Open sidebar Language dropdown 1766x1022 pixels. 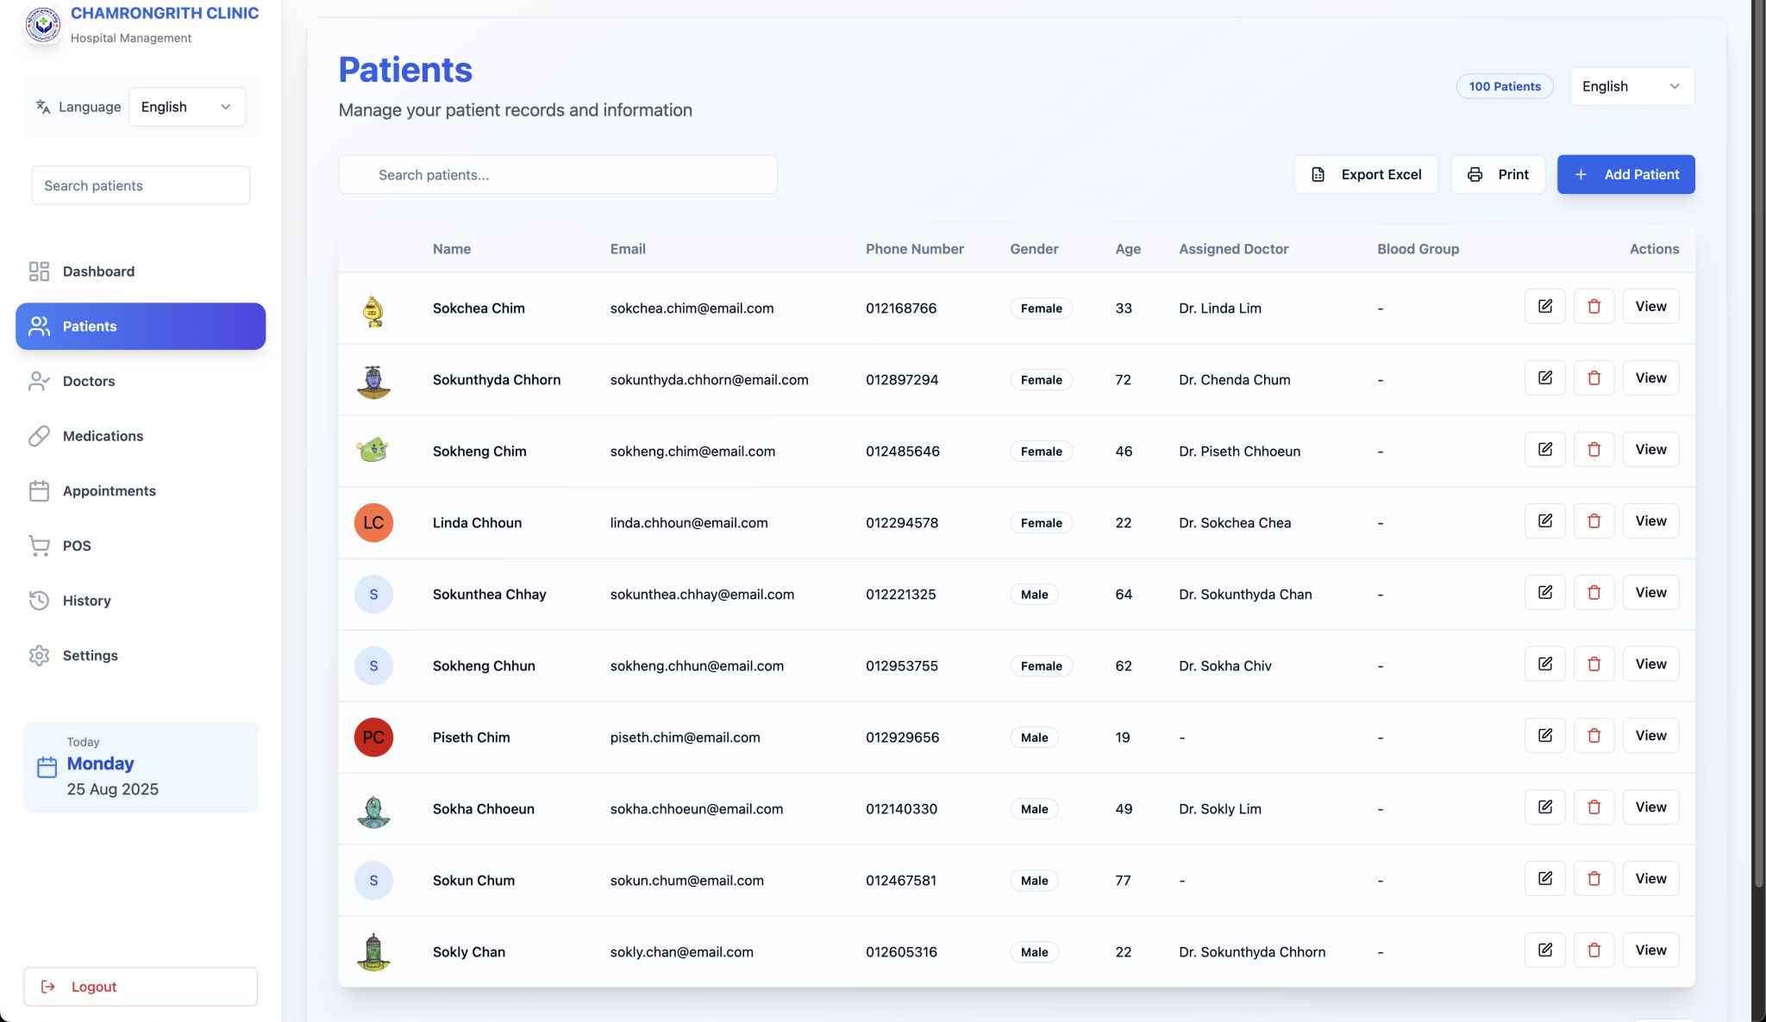[x=186, y=107]
